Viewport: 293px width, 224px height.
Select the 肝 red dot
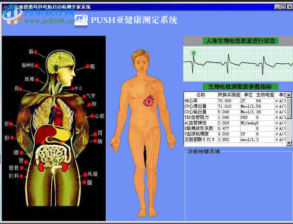[x=11, y=124]
